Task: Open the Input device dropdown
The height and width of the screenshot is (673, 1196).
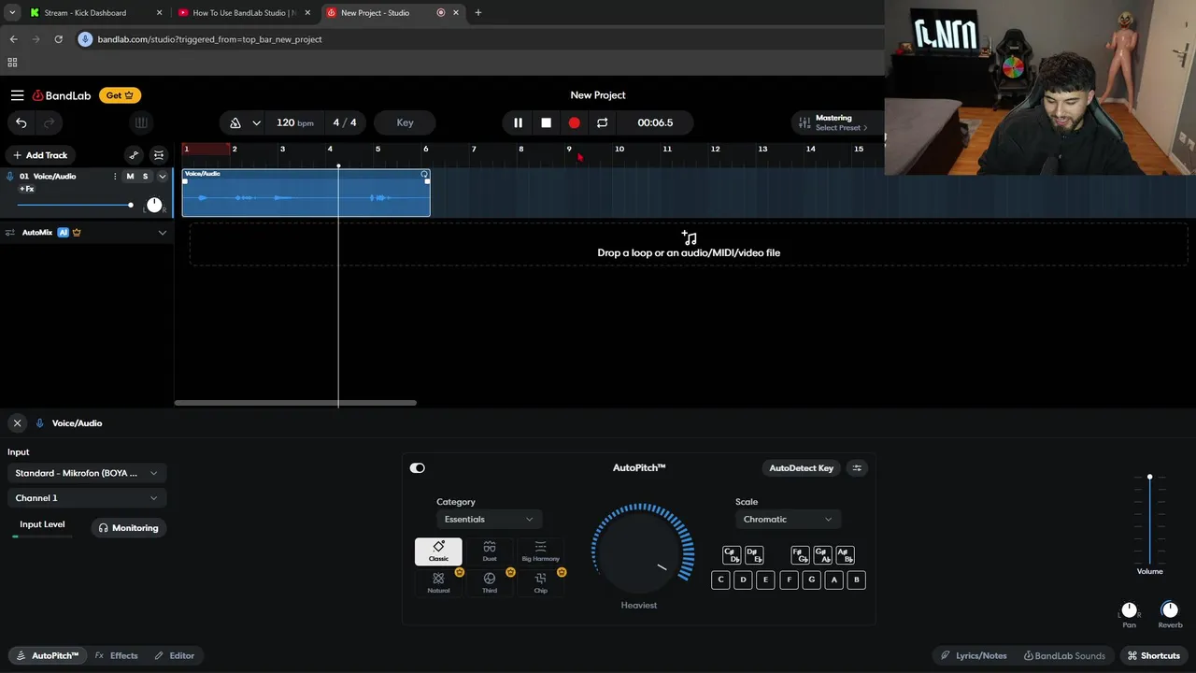Action: pyautogui.click(x=86, y=473)
